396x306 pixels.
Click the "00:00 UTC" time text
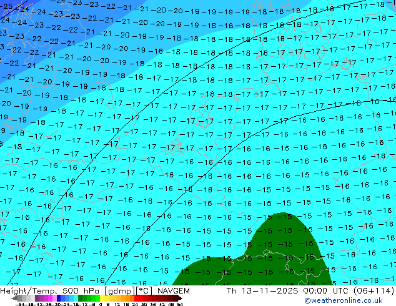325,291
